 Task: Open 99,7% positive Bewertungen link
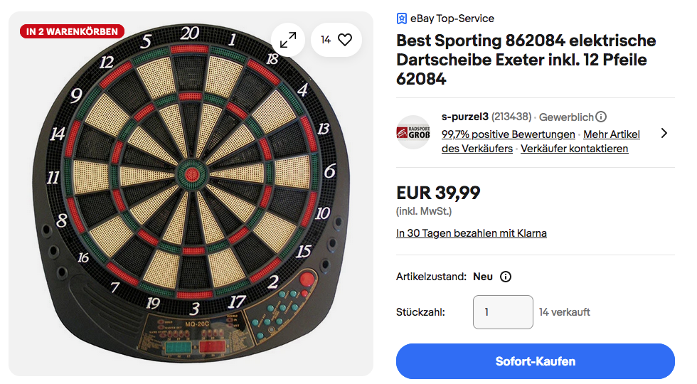click(x=508, y=134)
